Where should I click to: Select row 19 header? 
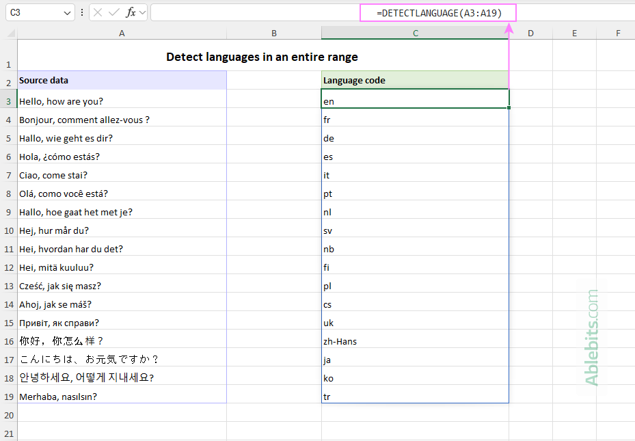coord(8,394)
